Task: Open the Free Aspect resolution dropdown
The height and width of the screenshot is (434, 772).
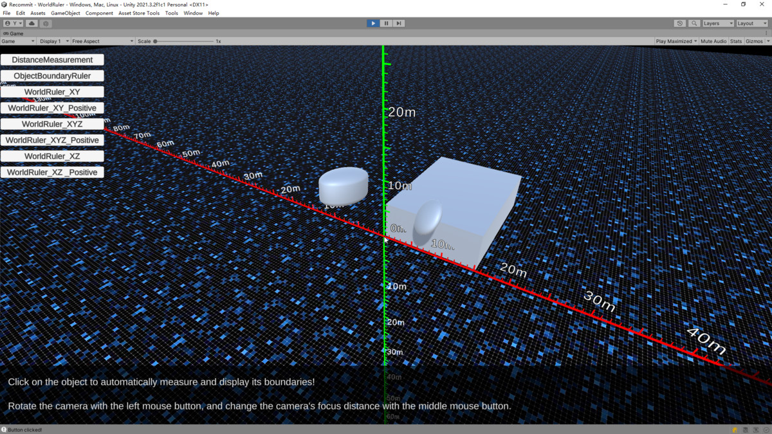Action: point(102,41)
